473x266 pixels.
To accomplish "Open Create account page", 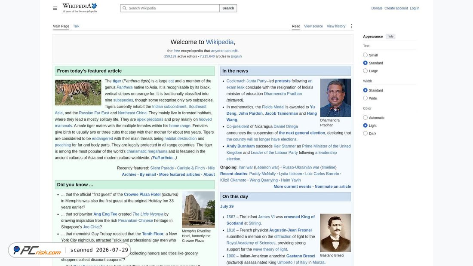I will tap(396, 8).
